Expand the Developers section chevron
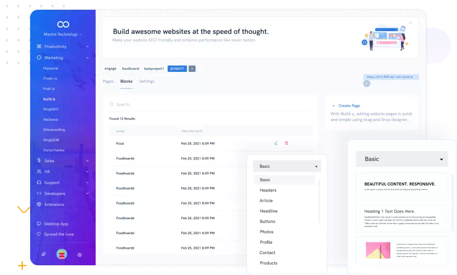 click(x=87, y=193)
